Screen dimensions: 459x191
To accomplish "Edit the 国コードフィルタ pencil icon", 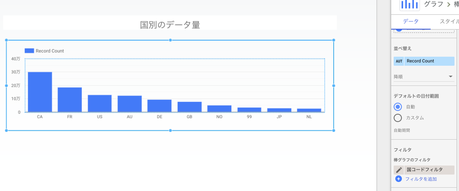I will click(399, 170).
